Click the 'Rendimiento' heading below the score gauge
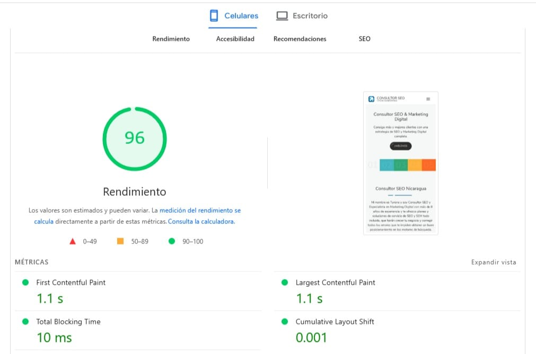This screenshot has width=536, height=354. tap(135, 192)
